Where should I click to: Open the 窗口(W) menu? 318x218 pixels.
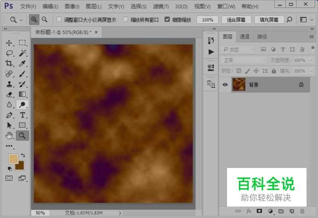pyautogui.click(x=226, y=6)
